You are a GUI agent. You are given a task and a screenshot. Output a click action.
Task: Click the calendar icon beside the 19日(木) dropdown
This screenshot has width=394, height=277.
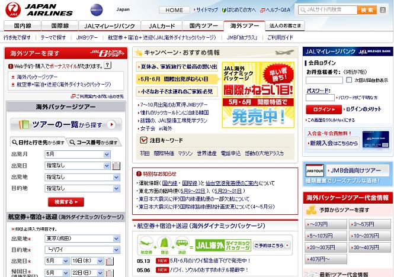pos(116,260)
